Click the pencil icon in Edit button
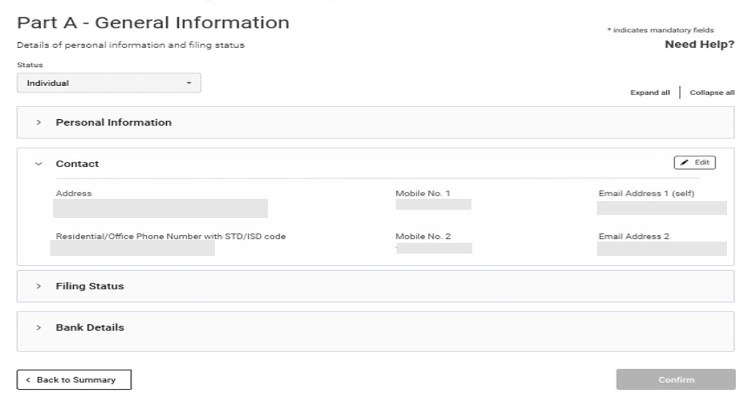748x401 pixels. tap(685, 162)
